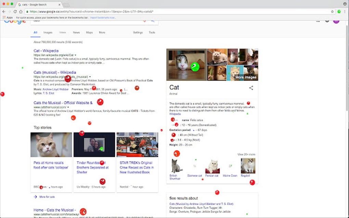Click the share icon in the Cat knowledge panel
Image resolution: width=349 pixels, height=218 pixels.
(x=251, y=88)
